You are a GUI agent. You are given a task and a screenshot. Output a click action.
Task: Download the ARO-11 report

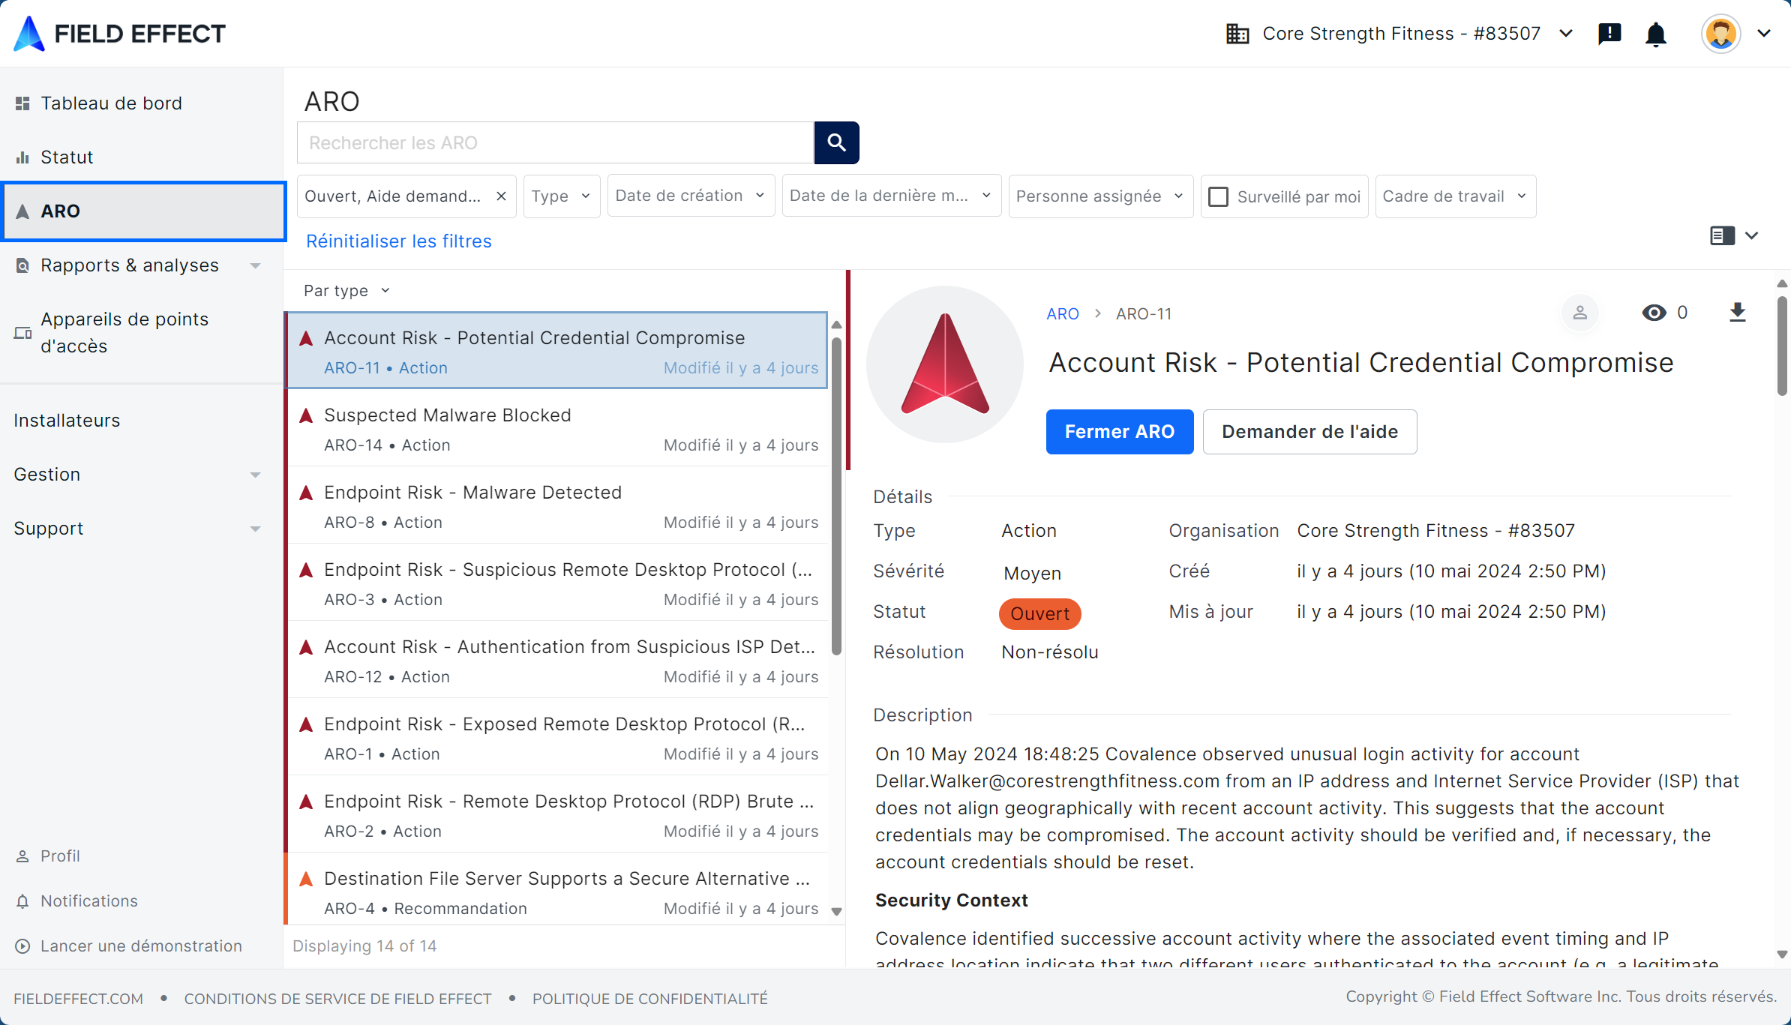click(1737, 313)
